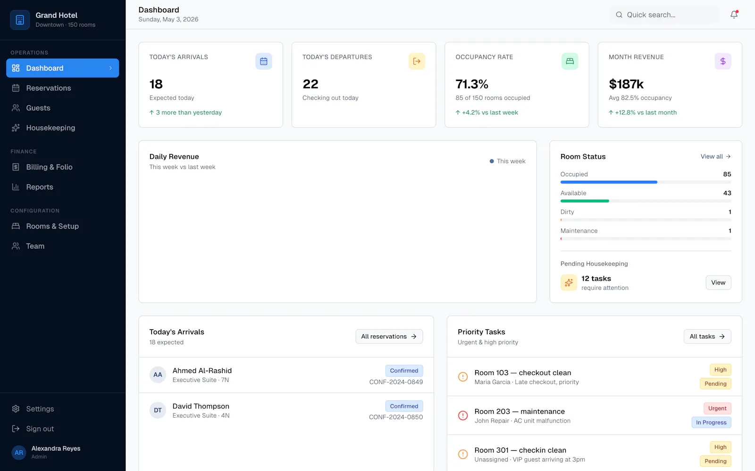The image size is (755, 471).
Task: Open the Housekeeping section
Action: click(63, 128)
